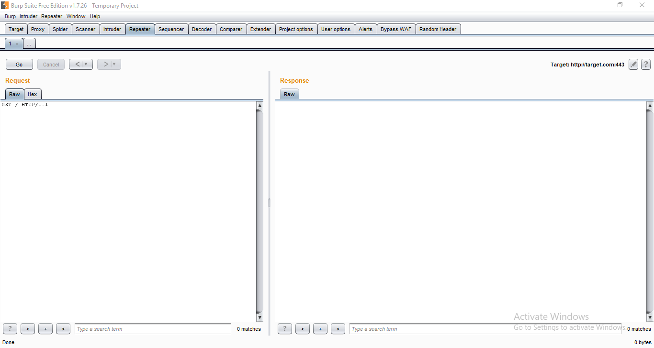The height and width of the screenshot is (348, 654).
Task: Click request search help question mark button
Action: (10, 329)
